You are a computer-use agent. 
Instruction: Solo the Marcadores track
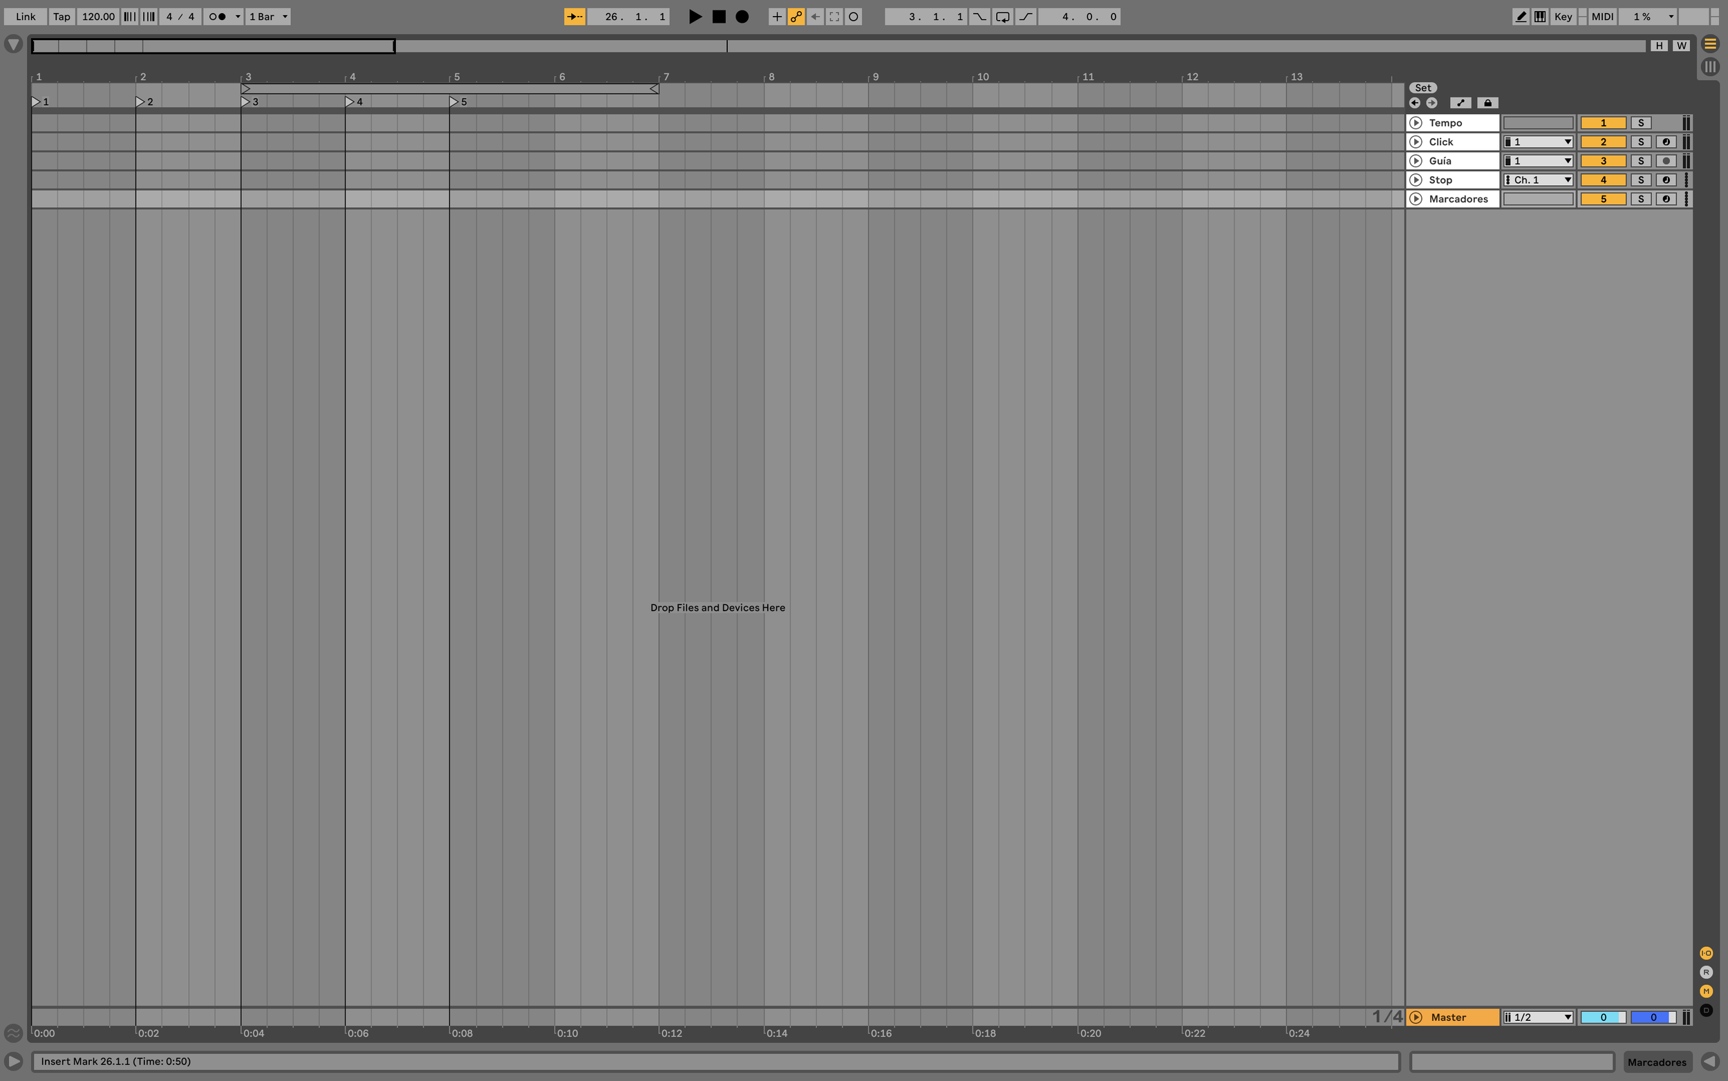(1641, 199)
